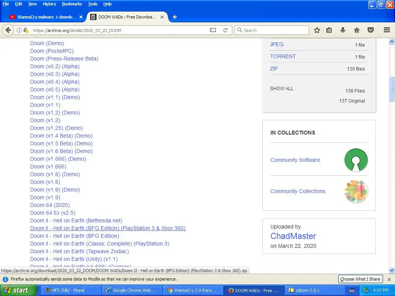395x296 pixels.
Task: Click the vertical scrollbar thumb
Action: (x=392, y=89)
